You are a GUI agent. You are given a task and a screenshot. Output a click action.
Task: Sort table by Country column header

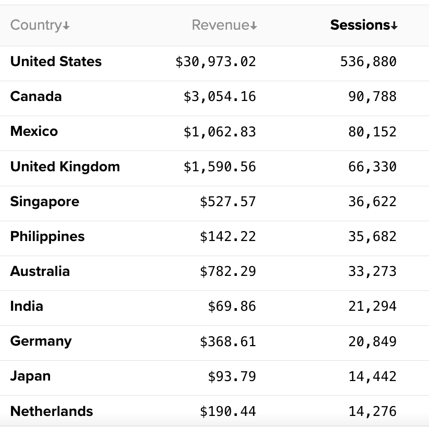click(x=36, y=25)
